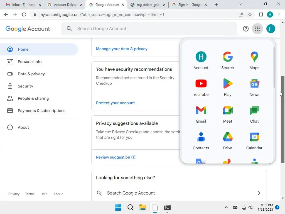Viewport: 285px width, 214px height.
Task: Click the browser address bar URL
Action: (x=102, y=14)
